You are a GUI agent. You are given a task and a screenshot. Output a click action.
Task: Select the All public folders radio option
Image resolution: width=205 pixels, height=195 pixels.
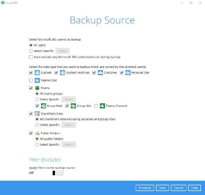[x=37, y=139]
